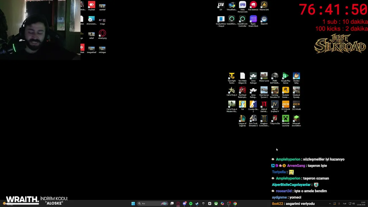Select the alose2.png Opera-logo file

click(102, 35)
